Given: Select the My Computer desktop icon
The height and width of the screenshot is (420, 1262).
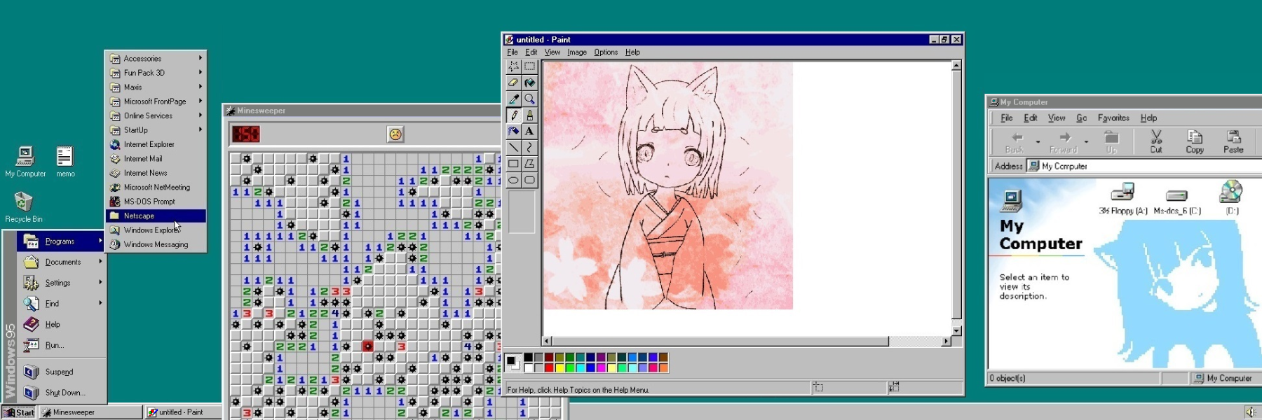Looking at the screenshot, I should [x=25, y=162].
